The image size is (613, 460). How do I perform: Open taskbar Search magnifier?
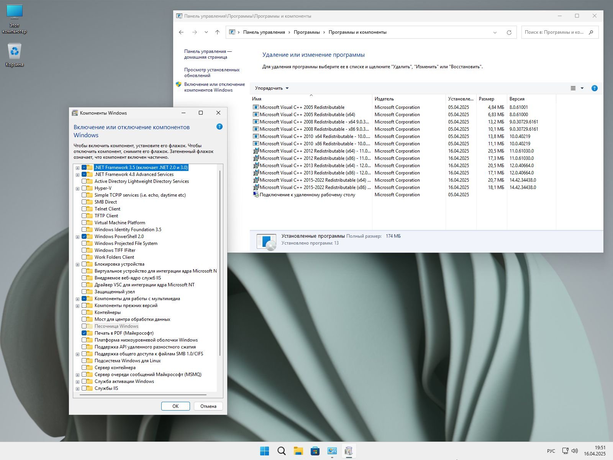(x=281, y=451)
